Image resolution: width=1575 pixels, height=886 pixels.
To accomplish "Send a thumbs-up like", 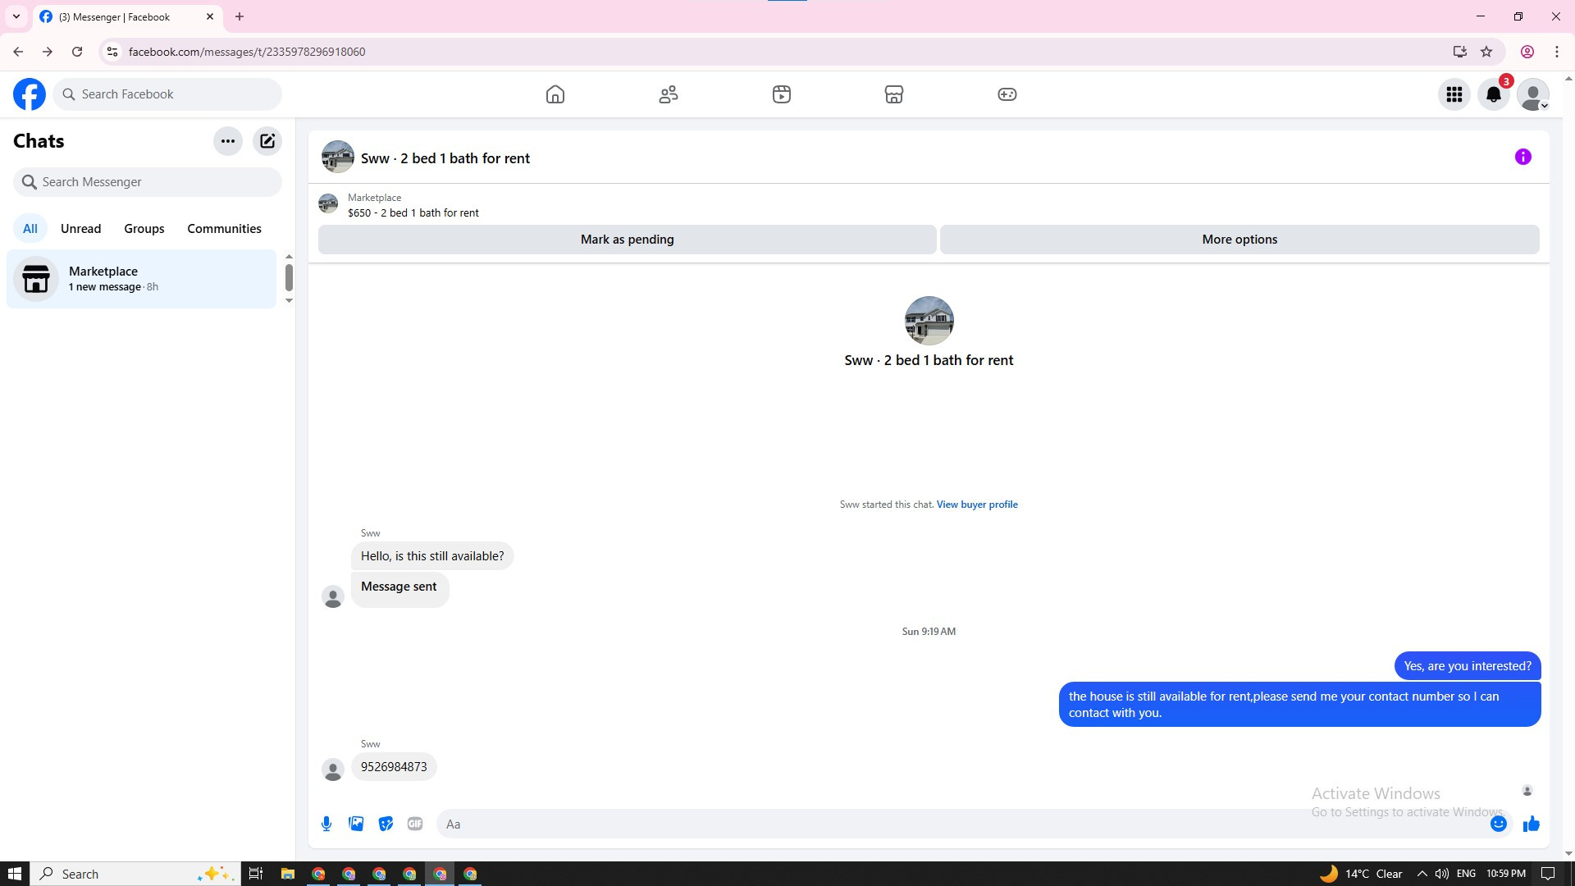I will [1531, 824].
